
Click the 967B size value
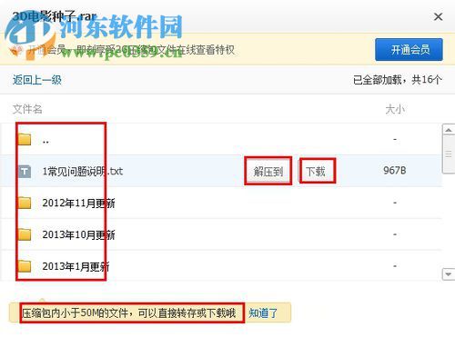395,171
